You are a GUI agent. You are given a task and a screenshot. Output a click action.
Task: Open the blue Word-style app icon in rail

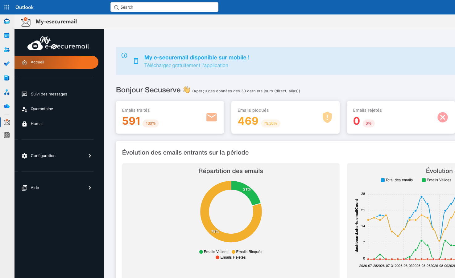(7, 78)
